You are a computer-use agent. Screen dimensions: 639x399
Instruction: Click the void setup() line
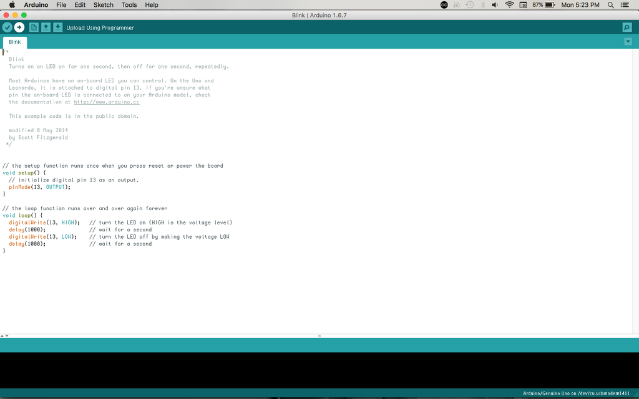coord(24,173)
